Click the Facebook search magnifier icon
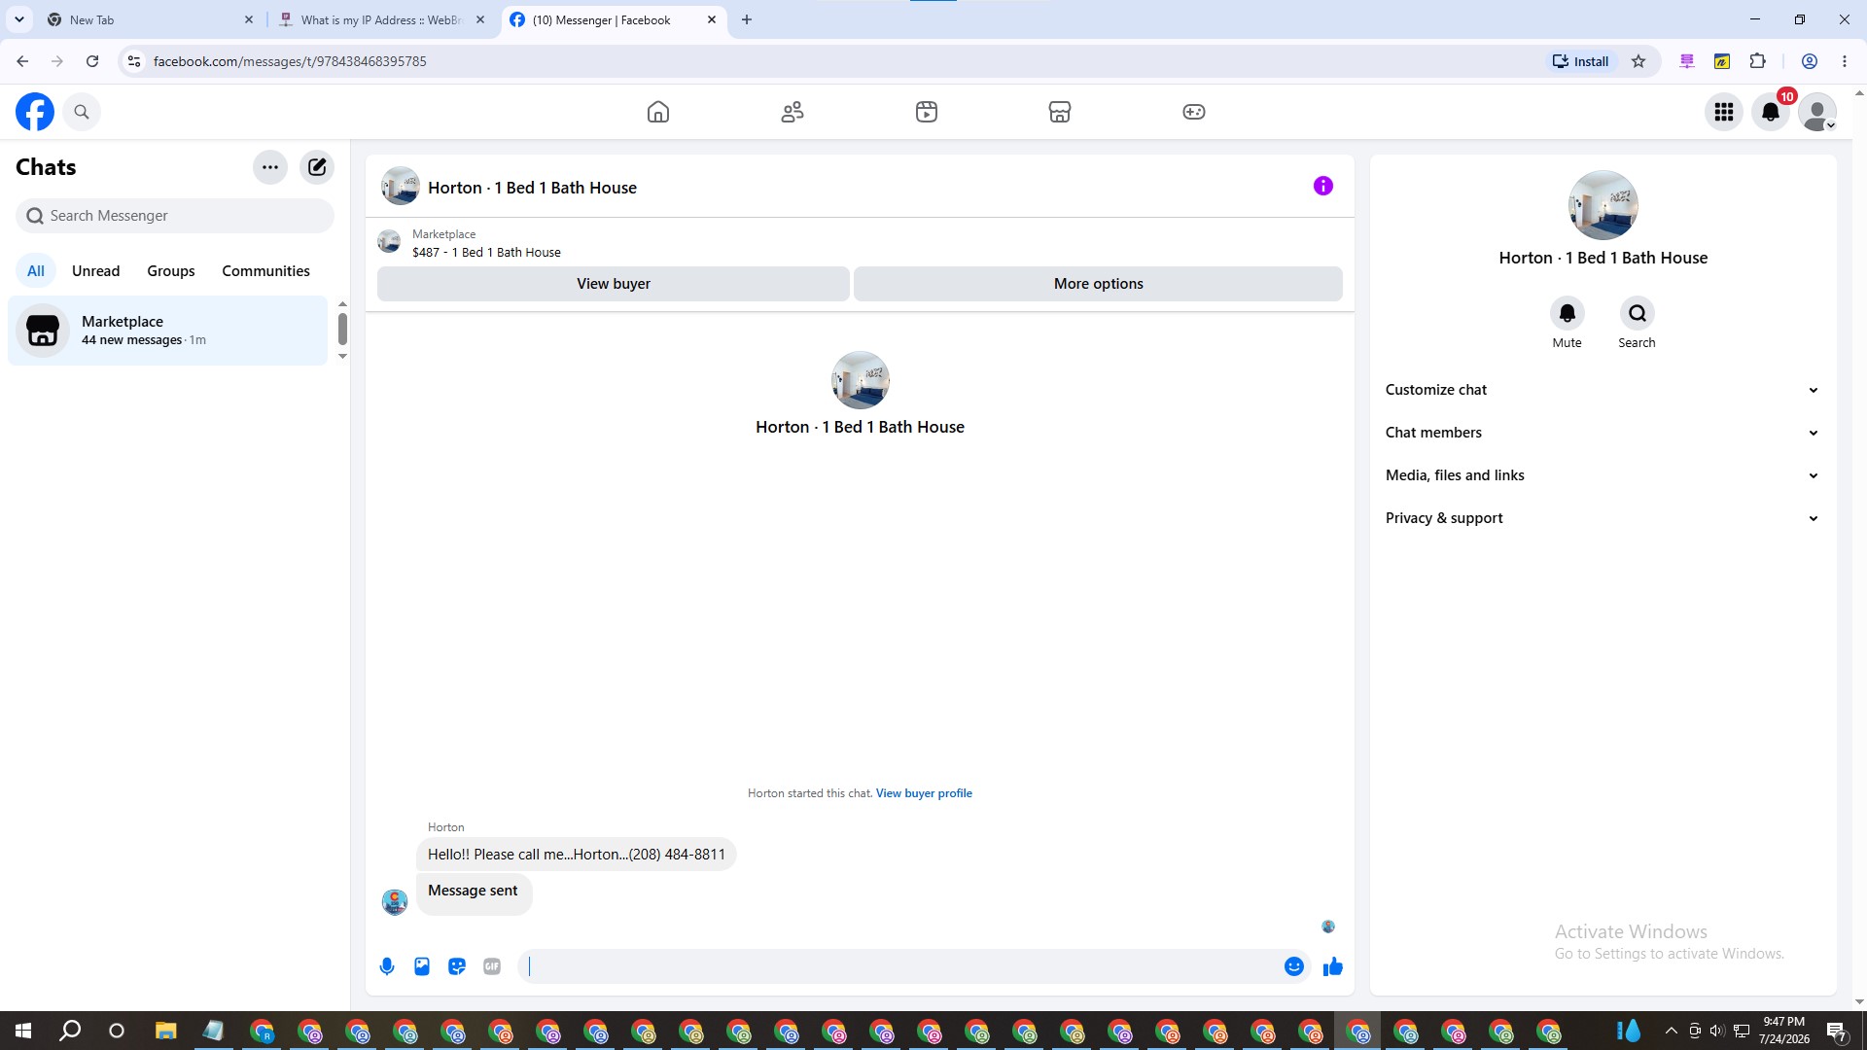Screen dimensions: 1867x1050 pos(82,112)
